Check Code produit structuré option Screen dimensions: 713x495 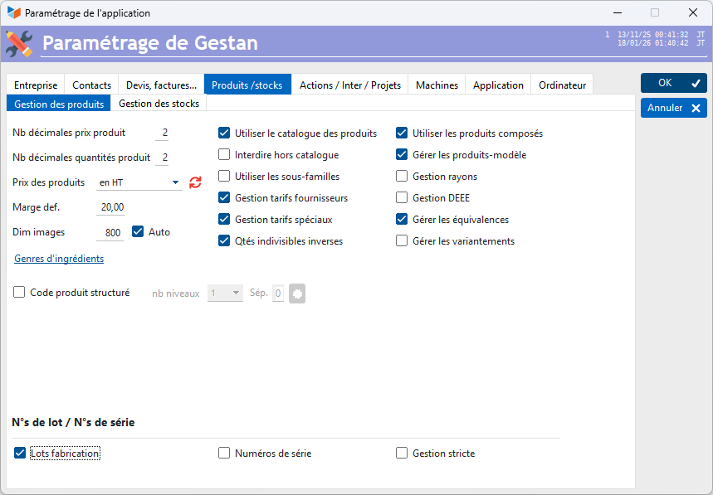coord(19,293)
